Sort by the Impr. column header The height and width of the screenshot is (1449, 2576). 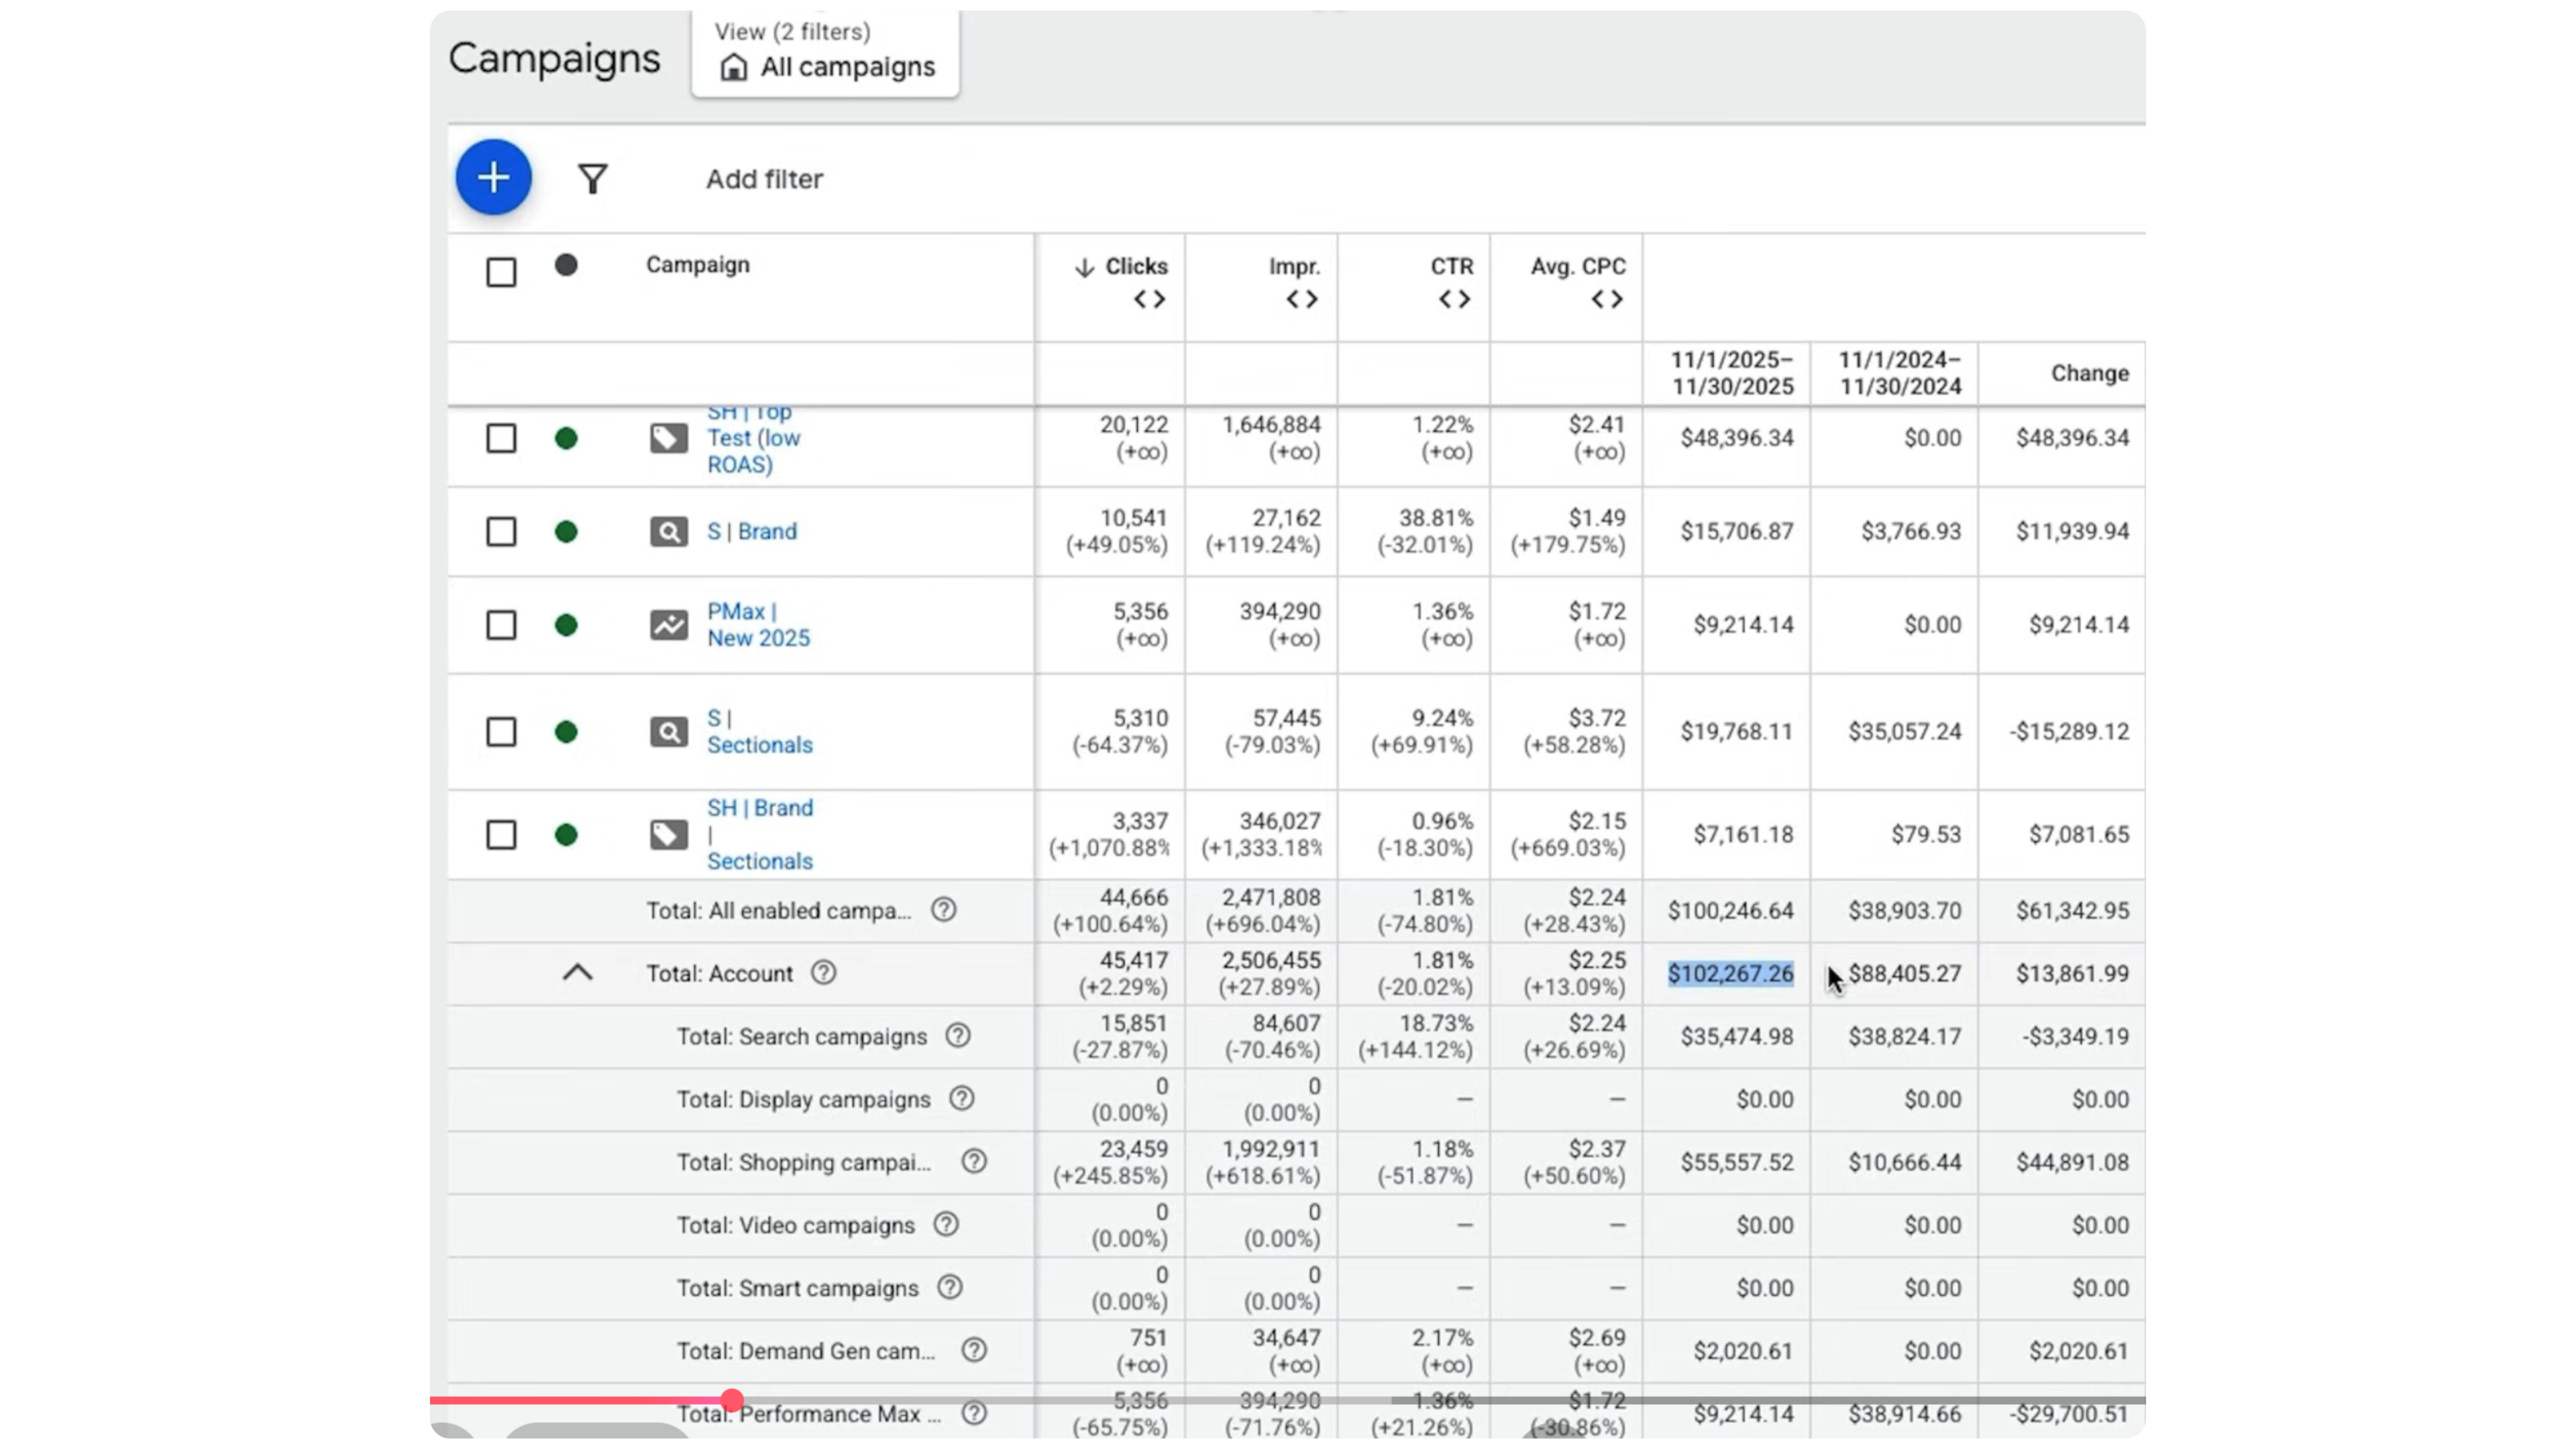pos(1294,267)
